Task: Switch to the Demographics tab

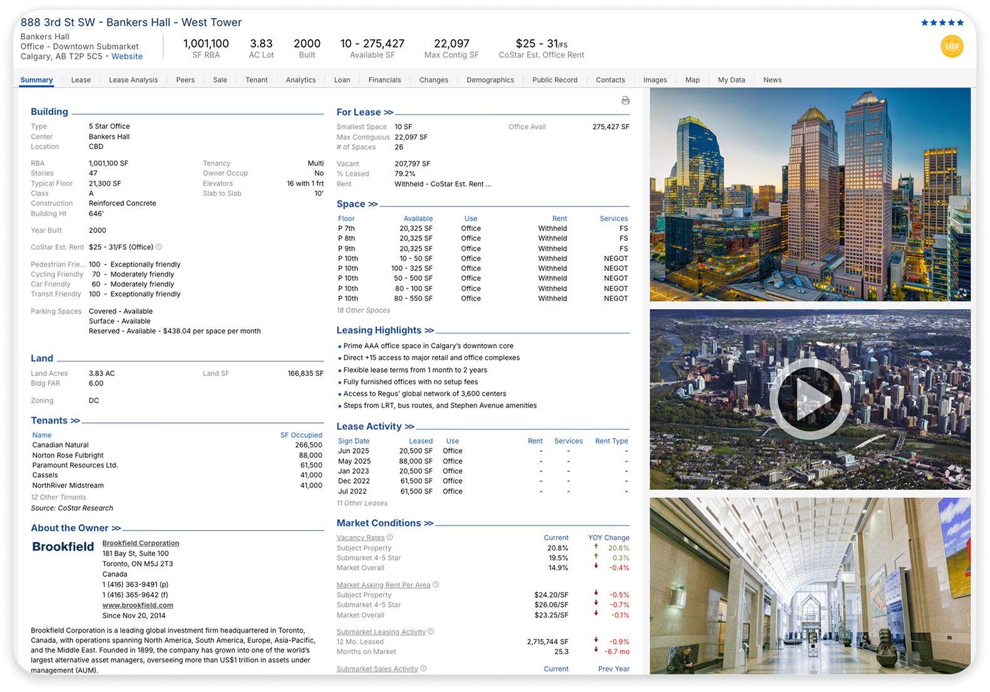Action: coord(490,80)
